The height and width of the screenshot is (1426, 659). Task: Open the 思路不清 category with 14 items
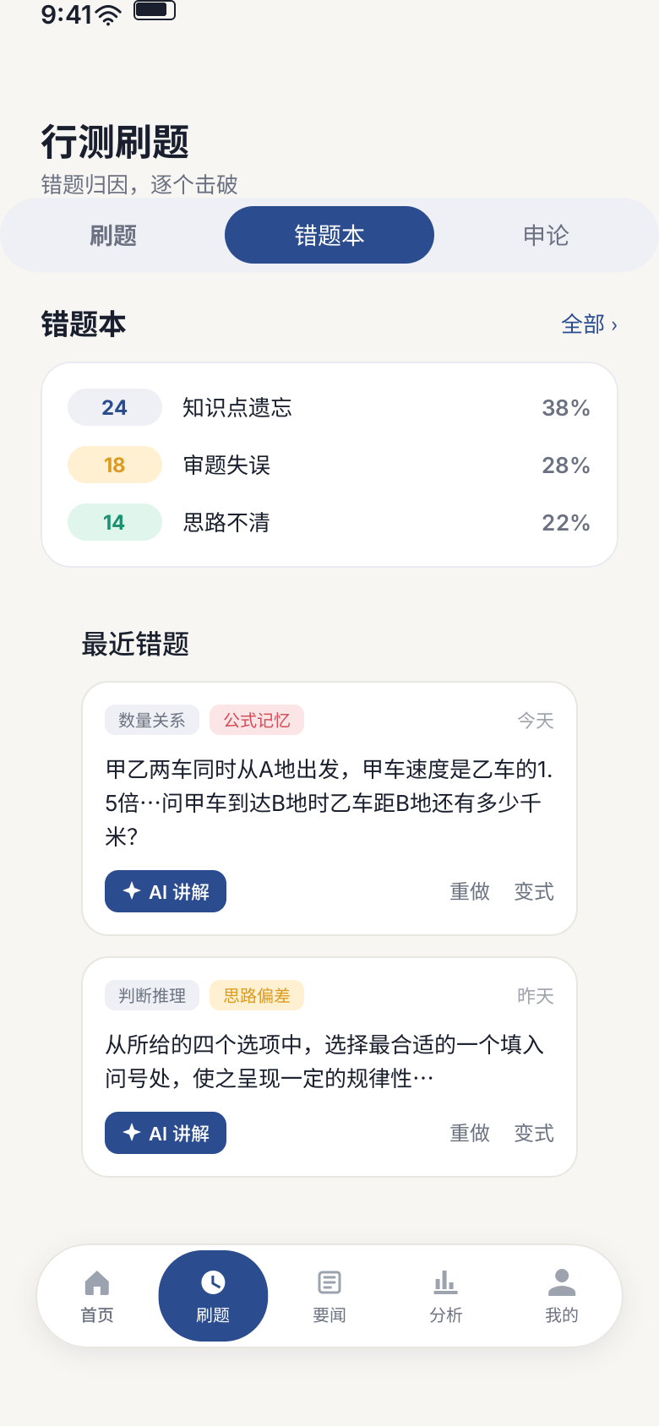click(329, 522)
